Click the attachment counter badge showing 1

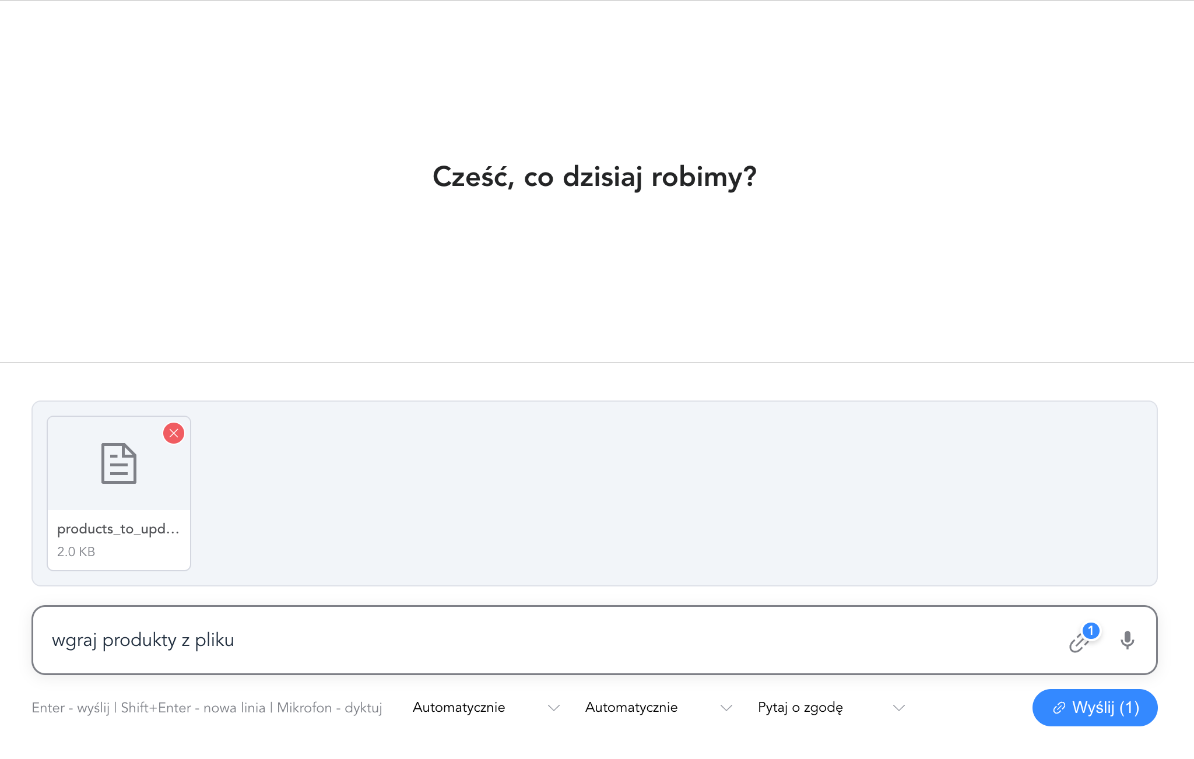tap(1091, 630)
